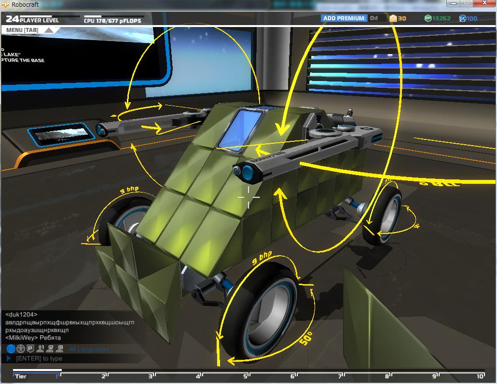Click the RP robo points icon
The height and width of the screenshot is (384, 497).
click(x=428, y=18)
